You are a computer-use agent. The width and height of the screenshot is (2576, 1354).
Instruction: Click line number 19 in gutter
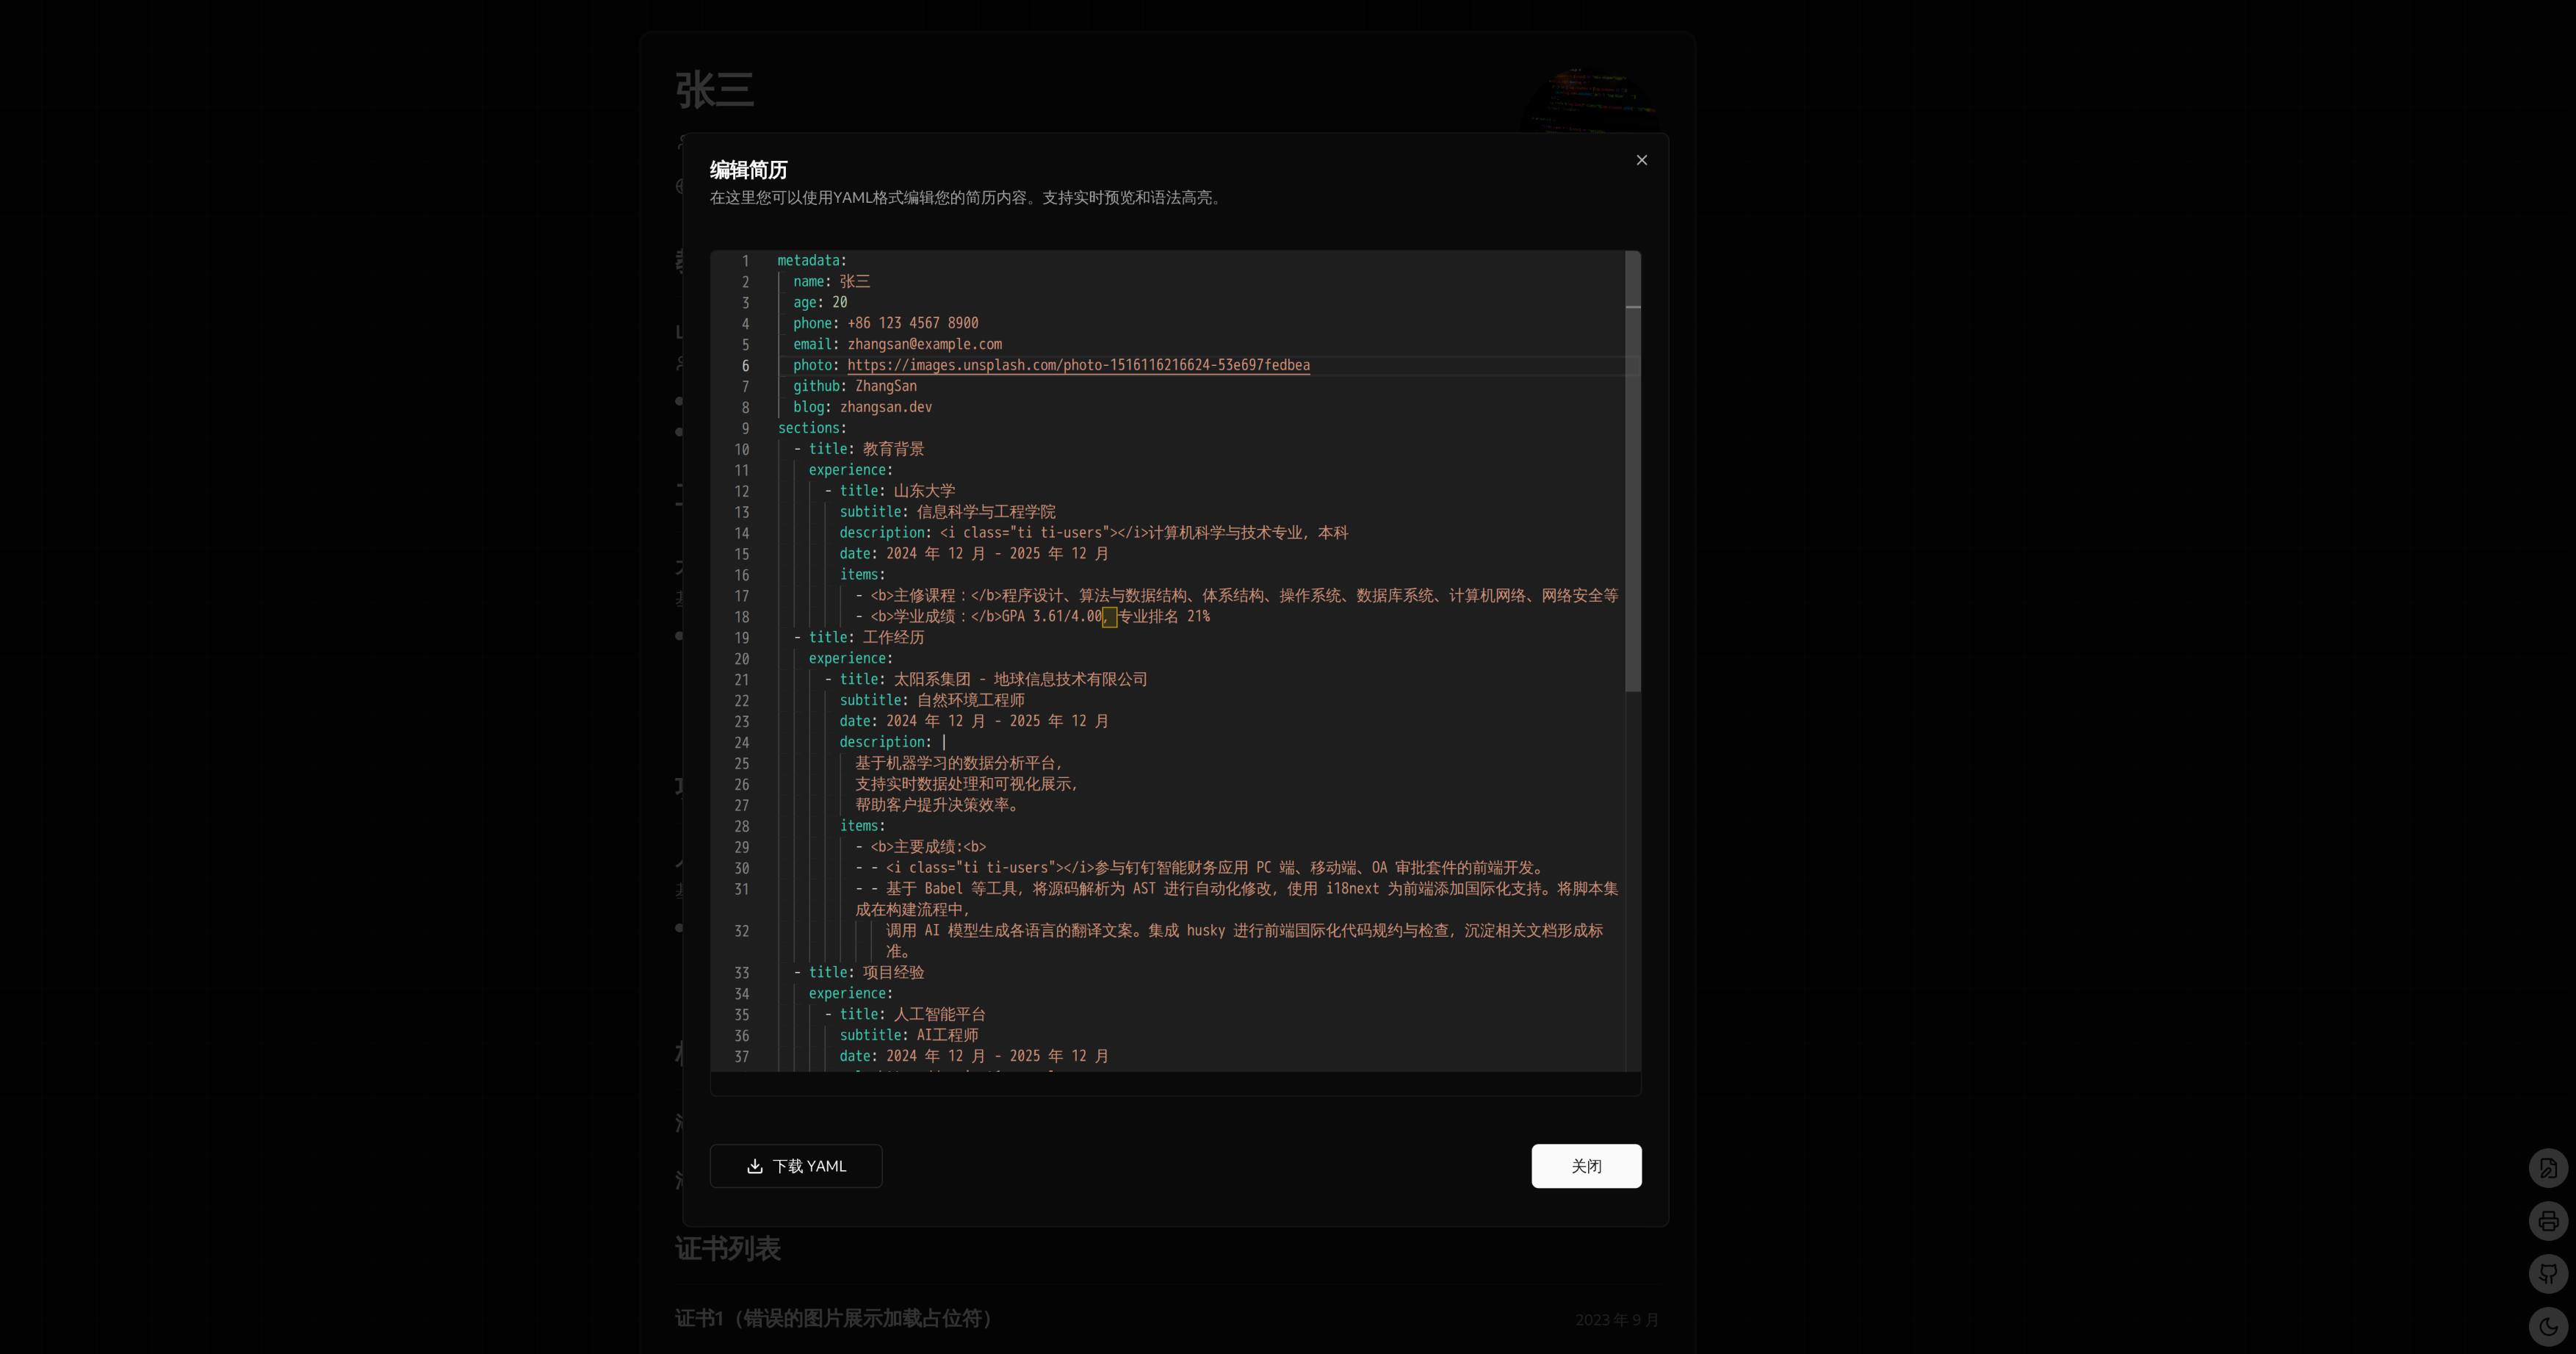coord(741,638)
